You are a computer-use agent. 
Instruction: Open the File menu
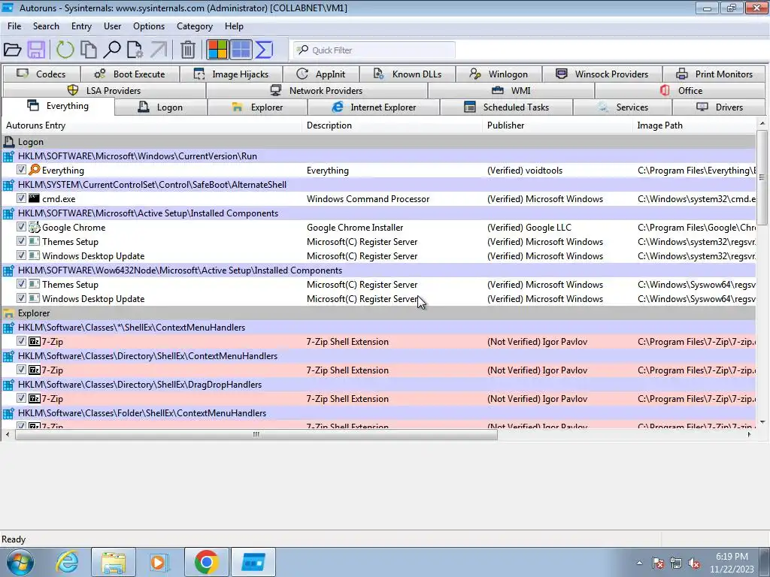[x=14, y=26]
